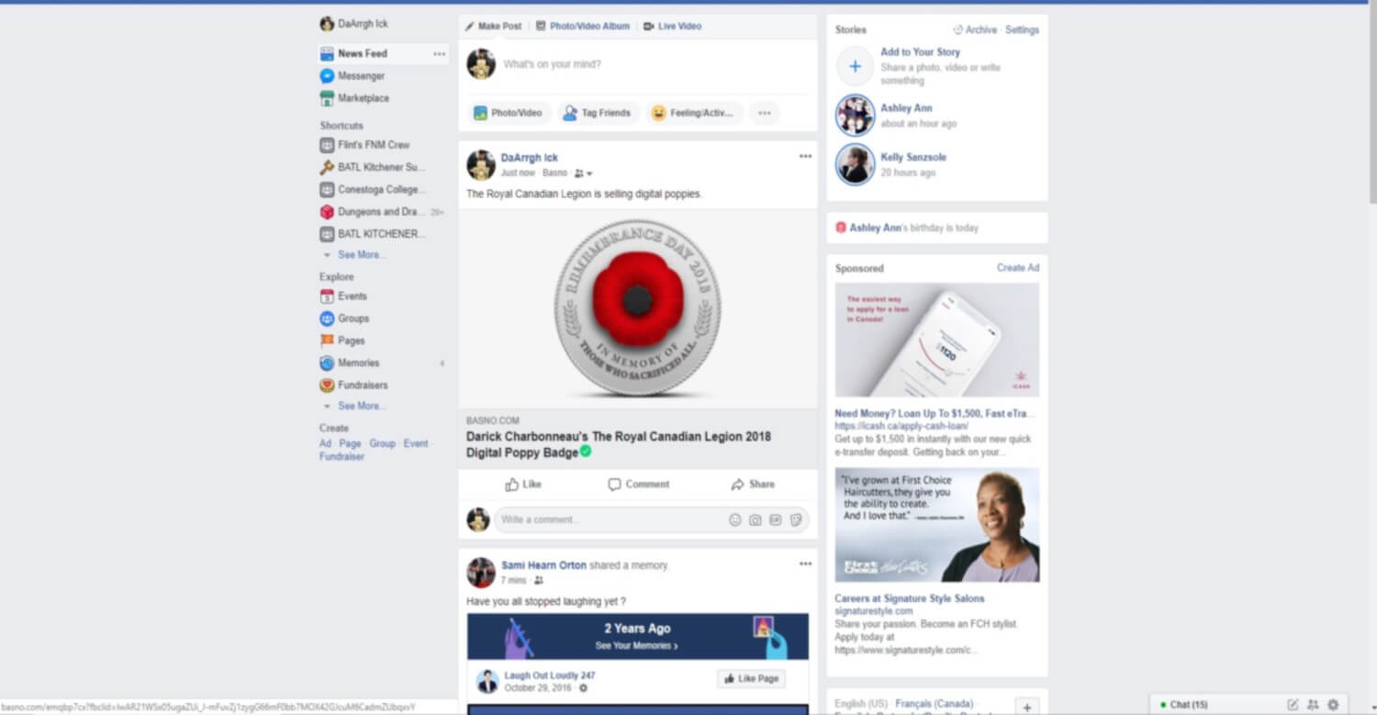Open the Royal Canadian Legion Digital Poppy Badge link
1377x715 pixels.
click(x=619, y=444)
